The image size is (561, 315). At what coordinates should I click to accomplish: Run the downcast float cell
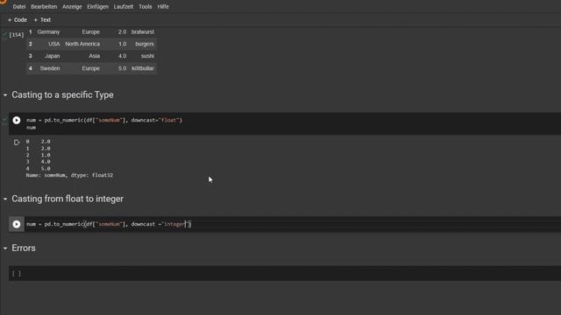[17, 121]
